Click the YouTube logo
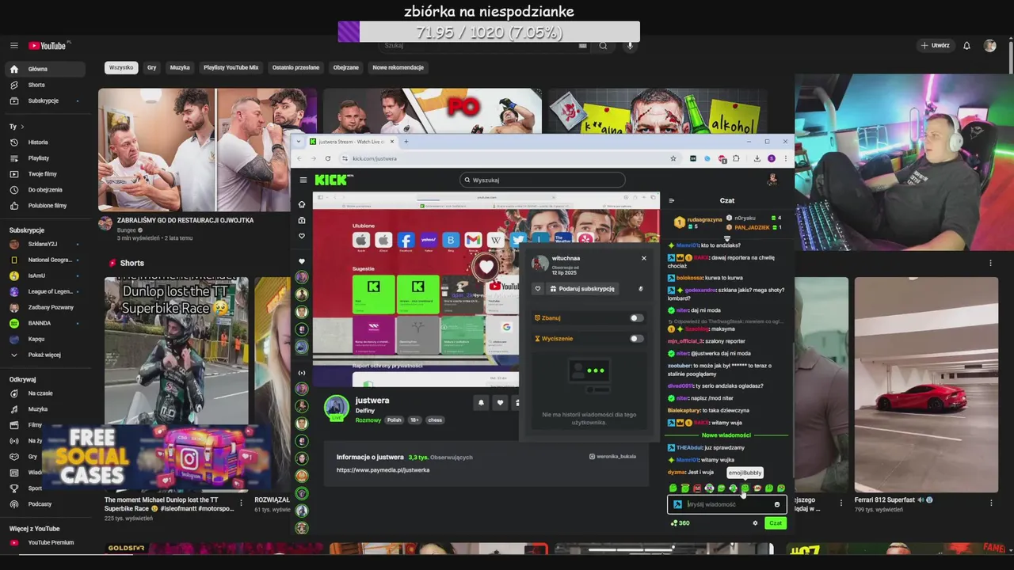 pos(48,46)
